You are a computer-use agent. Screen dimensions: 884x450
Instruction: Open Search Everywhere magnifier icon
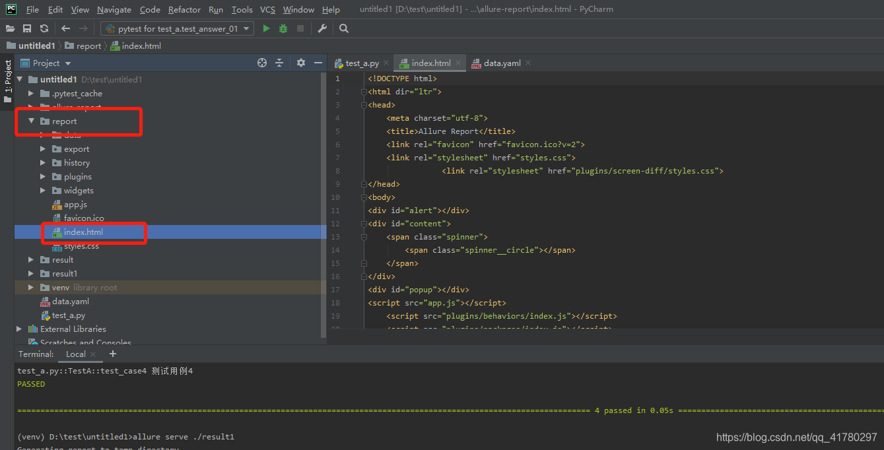click(x=344, y=28)
